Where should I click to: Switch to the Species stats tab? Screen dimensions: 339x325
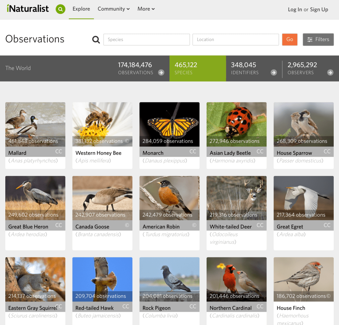pyautogui.click(x=198, y=69)
